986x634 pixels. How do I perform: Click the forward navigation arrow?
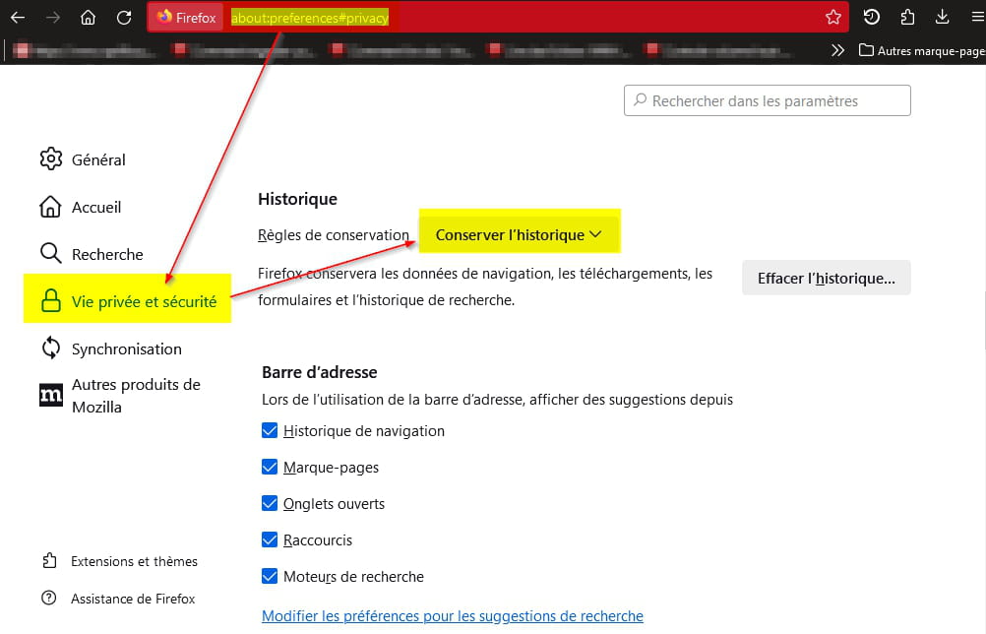(53, 18)
